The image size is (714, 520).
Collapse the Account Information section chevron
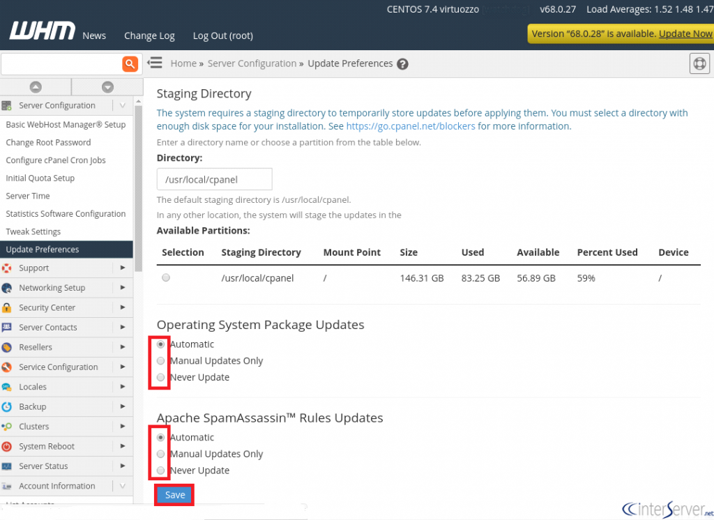tap(123, 486)
